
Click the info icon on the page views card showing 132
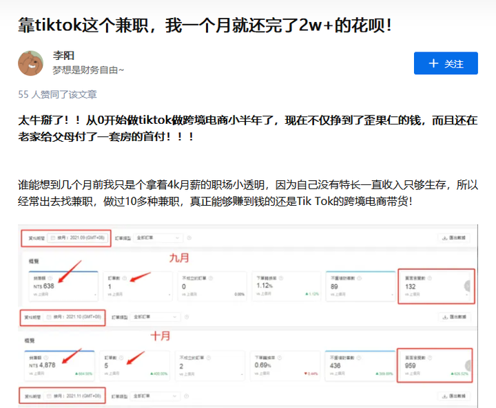430,278
